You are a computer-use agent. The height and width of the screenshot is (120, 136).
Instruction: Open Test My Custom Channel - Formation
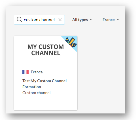(x=46, y=84)
